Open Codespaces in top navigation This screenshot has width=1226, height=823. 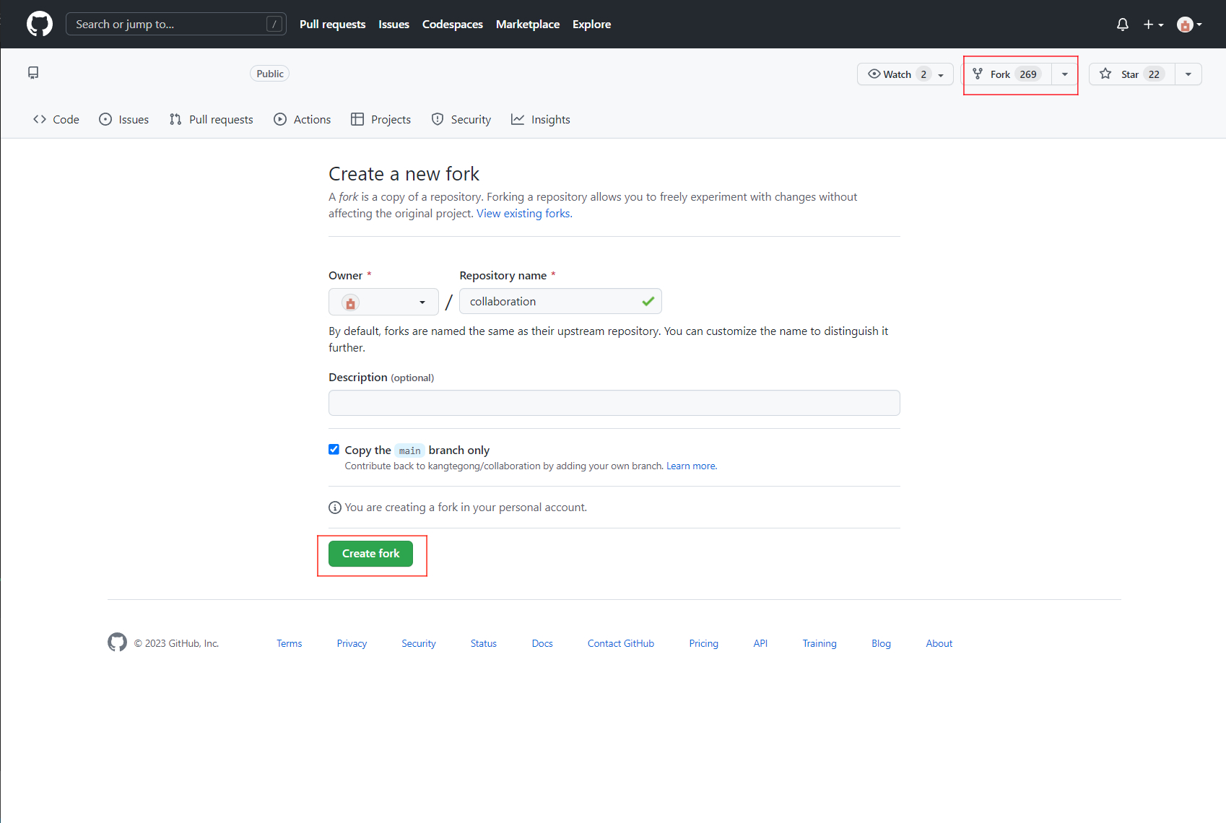coord(453,24)
